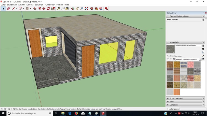The height and width of the screenshot is (116, 207).
Task: Select the Rectangle shape tool
Action: click(x=27, y=9)
